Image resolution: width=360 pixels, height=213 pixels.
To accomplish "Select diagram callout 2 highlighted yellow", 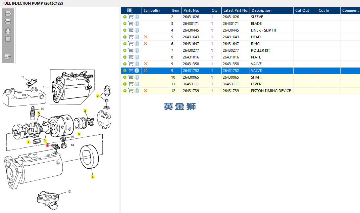I will 98,96.
